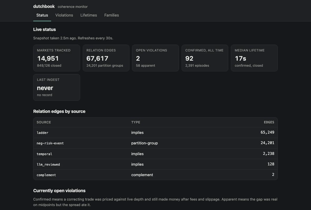Image resolution: width=311 pixels, height=210 pixels.
Task: Click the EDGES column header
Action: (269, 122)
